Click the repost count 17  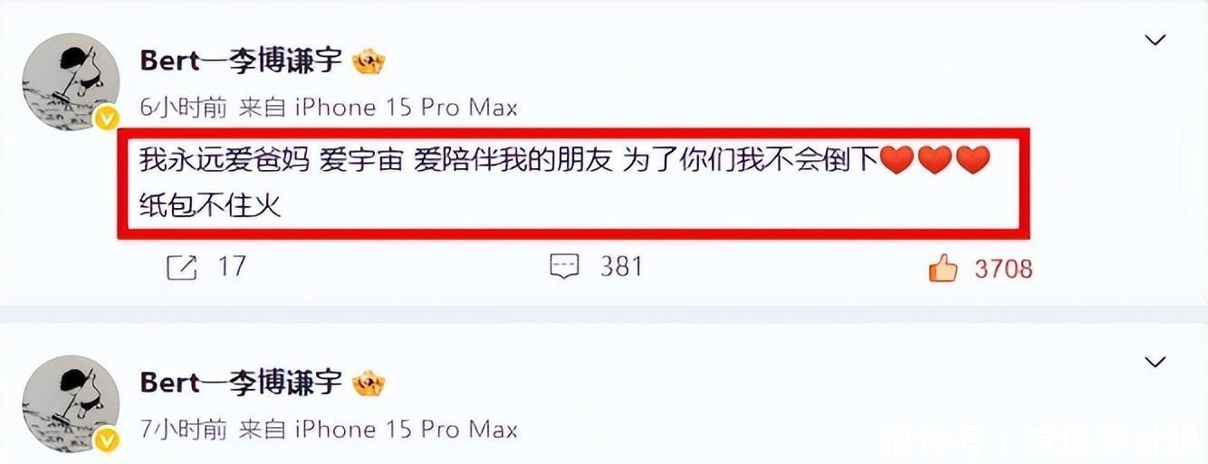point(232,267)
